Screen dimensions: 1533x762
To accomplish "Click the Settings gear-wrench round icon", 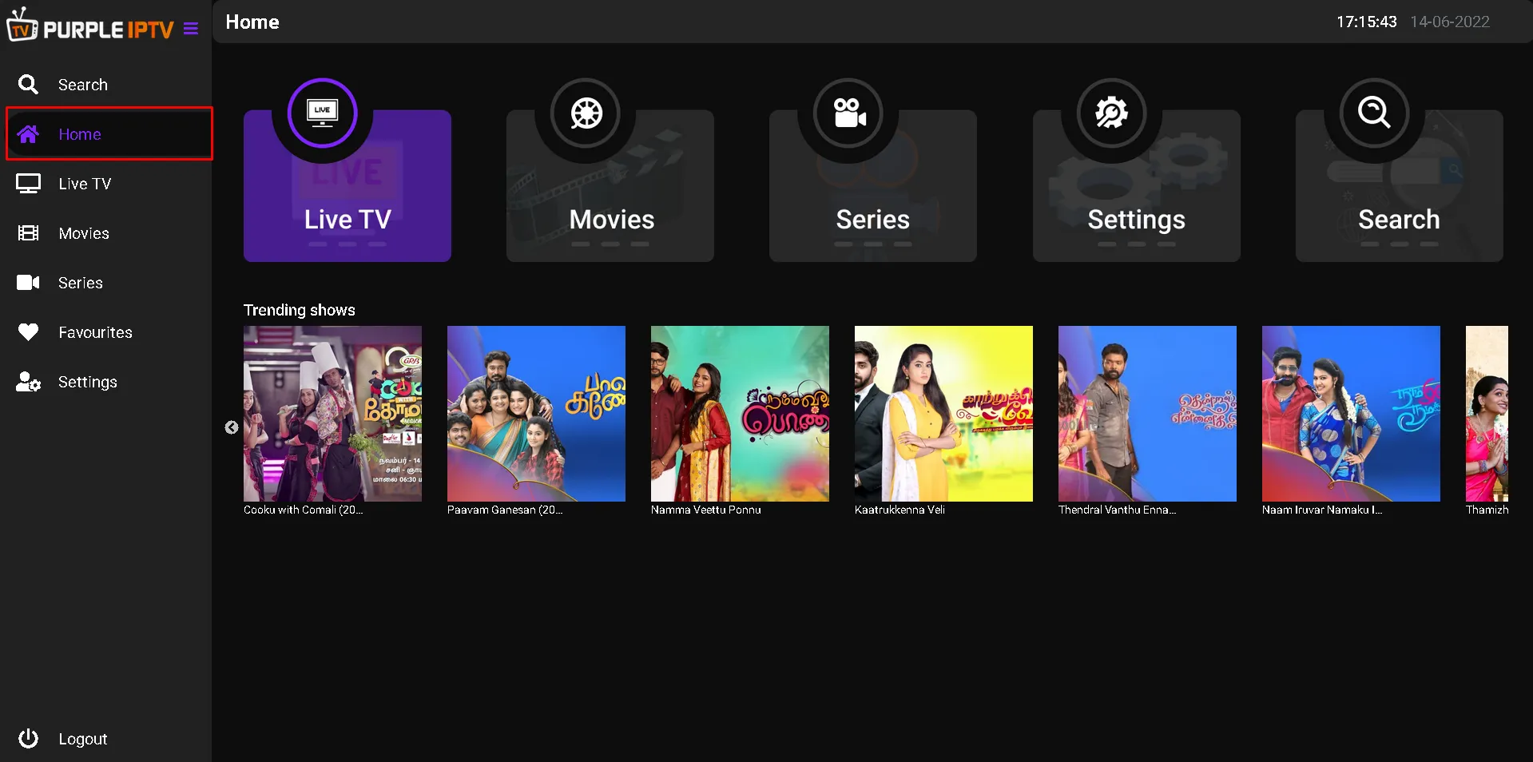I will [x=1112, y=113].
